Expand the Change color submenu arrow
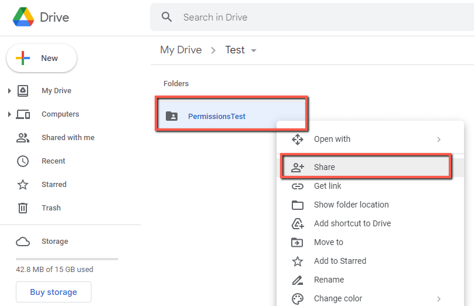This screenshot has height=306, width=474. [x=439, y=298]
